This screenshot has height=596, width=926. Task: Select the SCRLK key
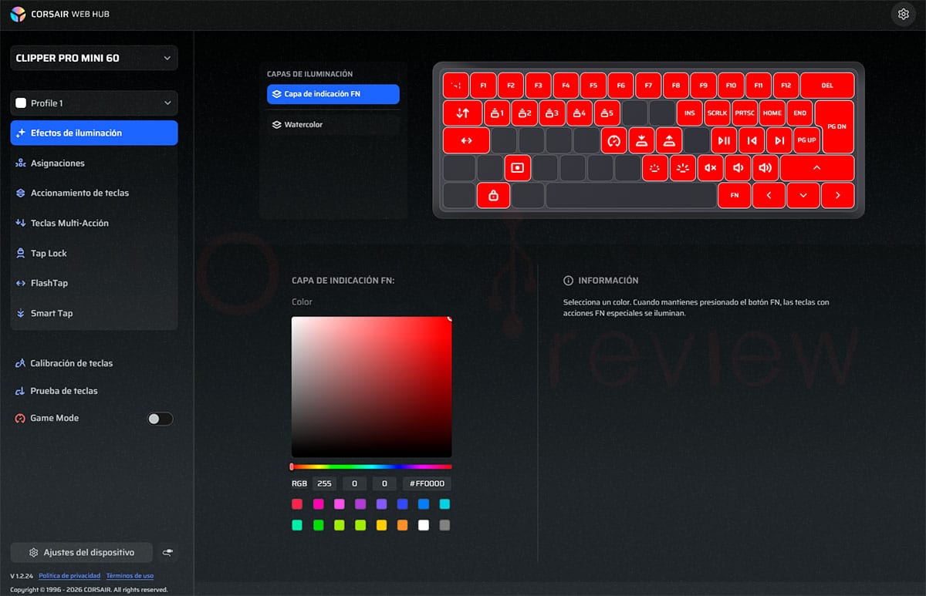pos(717,113)
